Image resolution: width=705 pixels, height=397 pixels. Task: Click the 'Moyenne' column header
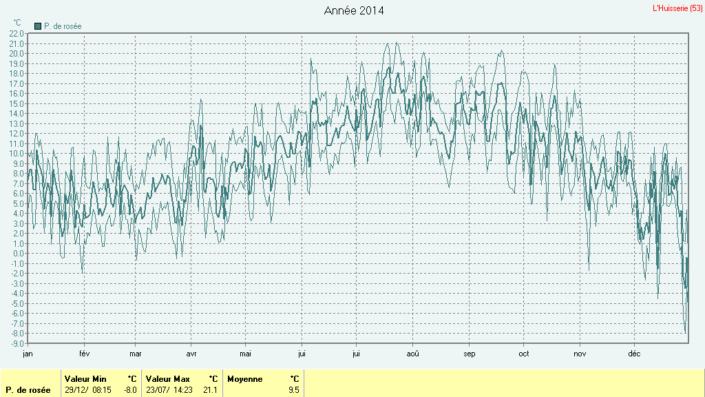[245, 379]
